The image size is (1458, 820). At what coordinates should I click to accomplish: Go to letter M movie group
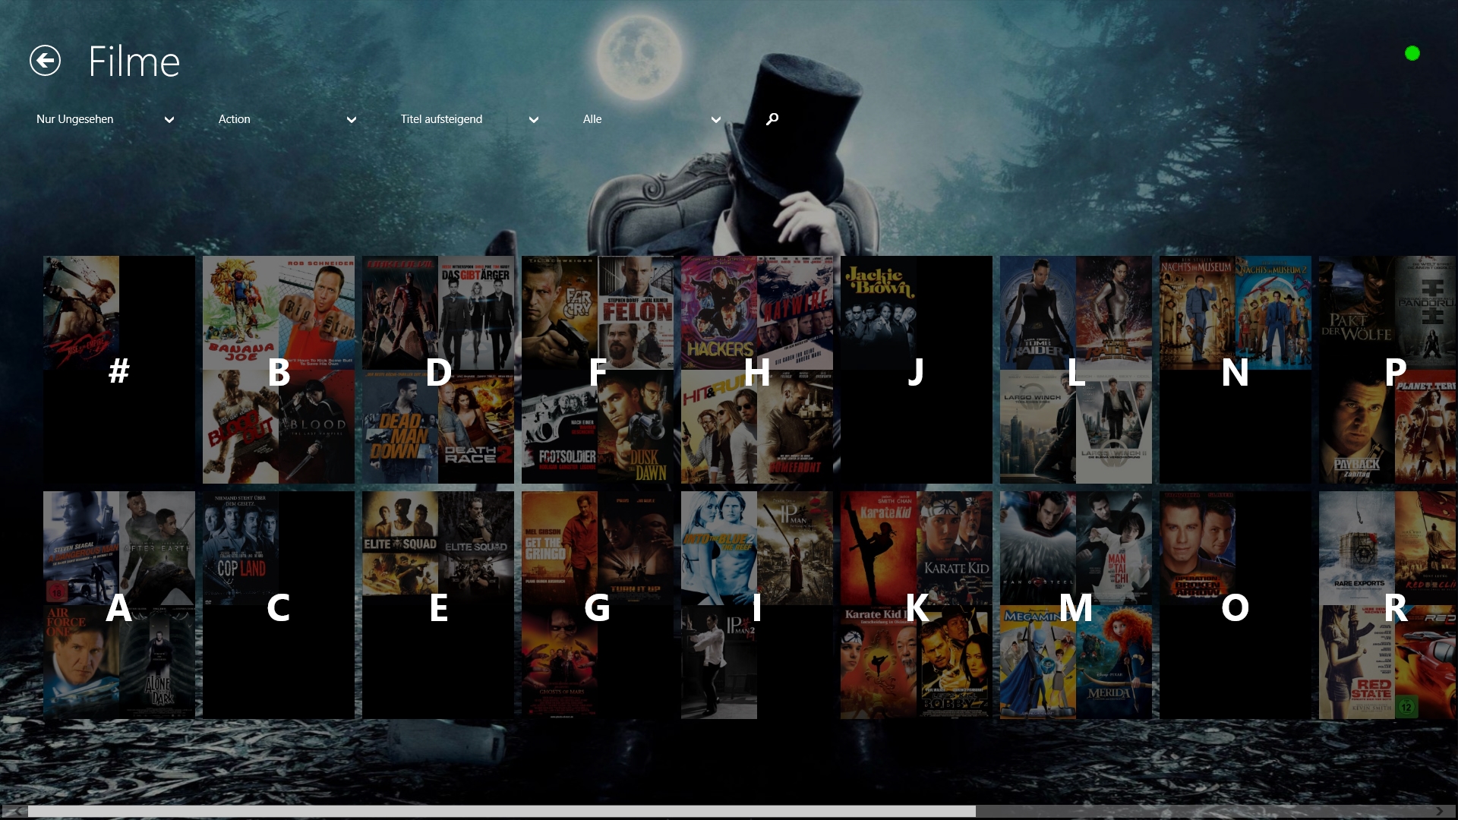pyautogui.click(x=1076, y=605)
